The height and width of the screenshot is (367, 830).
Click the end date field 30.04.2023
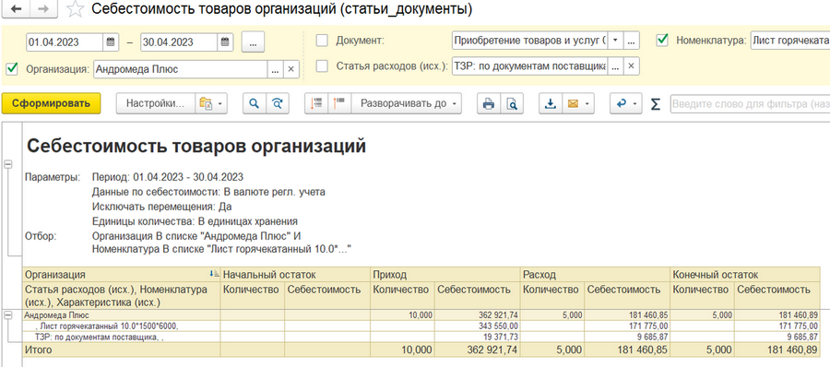pos(179,42)
